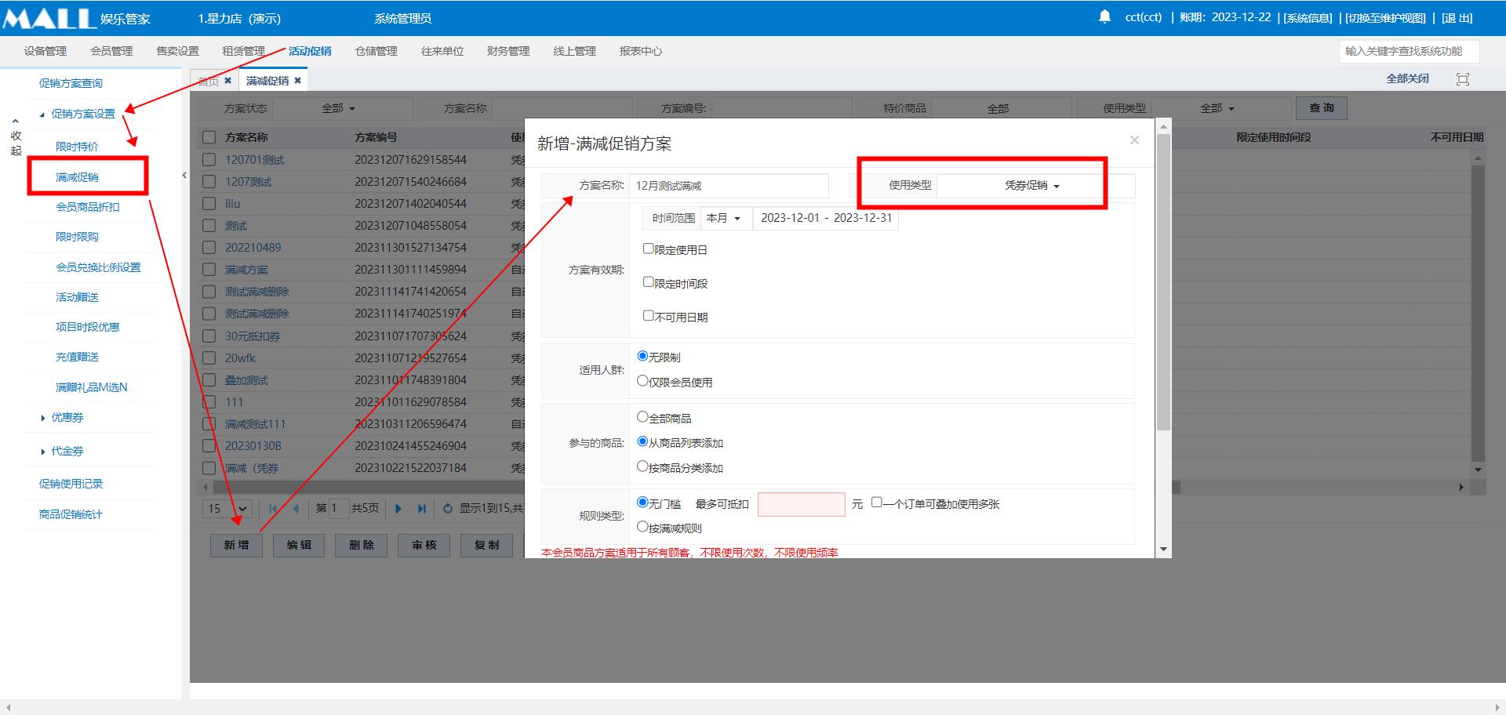Screen dimensions: 1506x715
Task: Enable 一个订单可叠加使用多张 checkbox
Action: point(877,503)
